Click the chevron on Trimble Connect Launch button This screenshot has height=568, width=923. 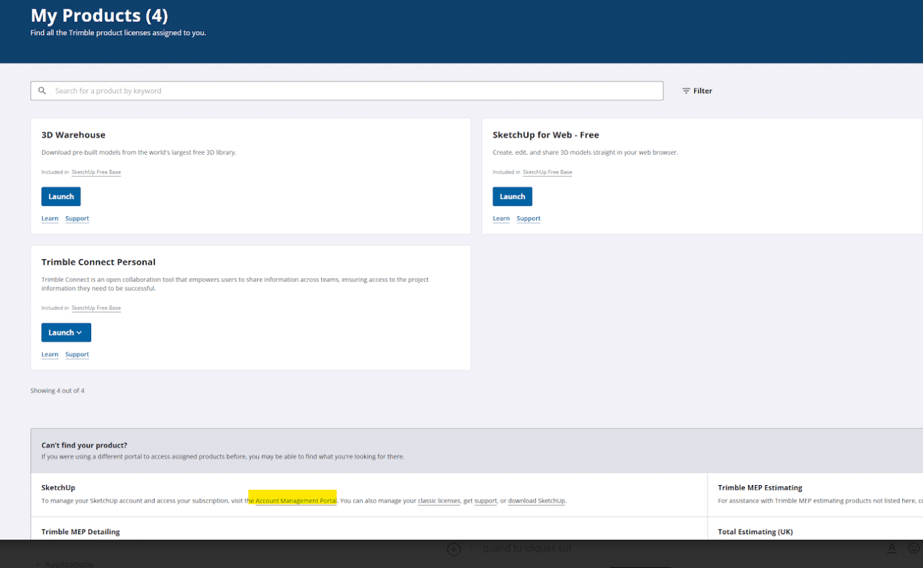point(79,332)
